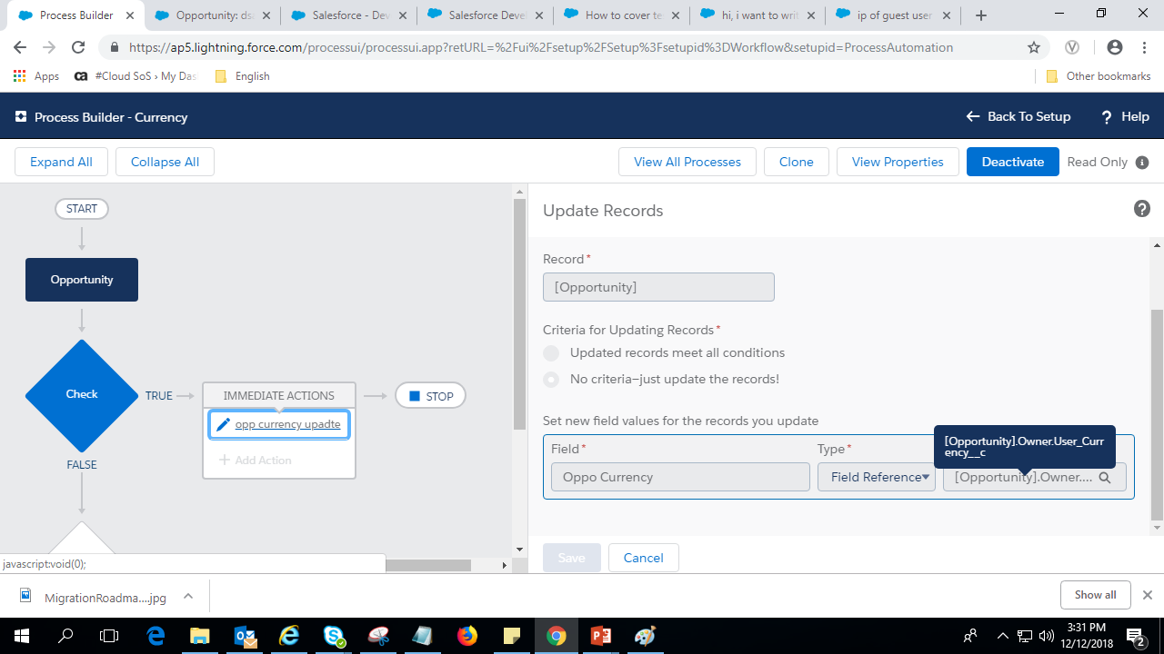The height and width of the screenshot is (654, 1164).
Task: Clone the current process
Action: [x=796, y=162]
